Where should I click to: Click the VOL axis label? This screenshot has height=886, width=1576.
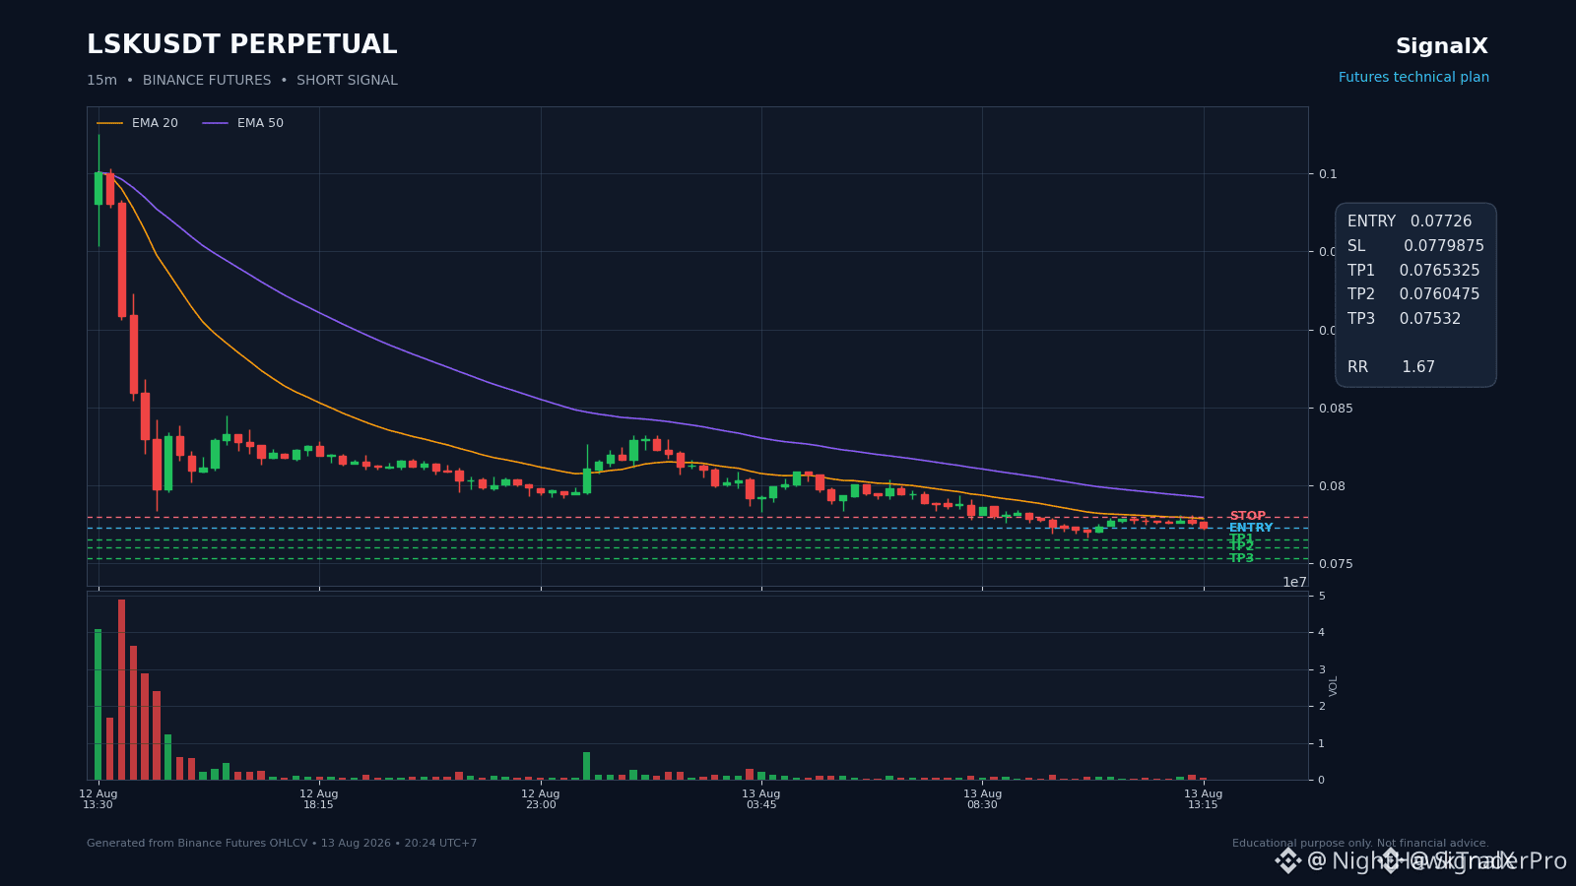coord(1334,686)
